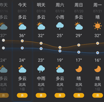Click the partly cloudy day icon for 周日

coord(79,26)
